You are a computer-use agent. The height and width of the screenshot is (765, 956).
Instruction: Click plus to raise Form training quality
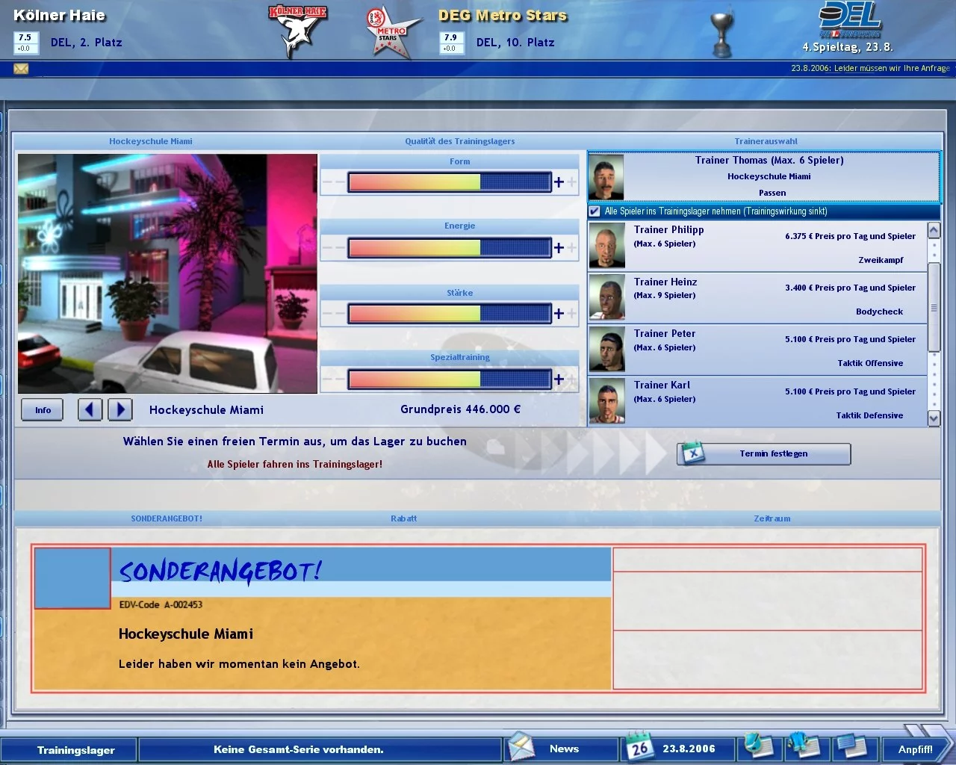pyautogui.click(x=558, y=181)
